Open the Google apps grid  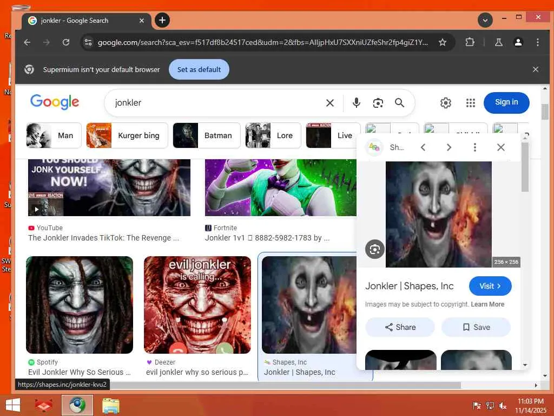point(470,103)
